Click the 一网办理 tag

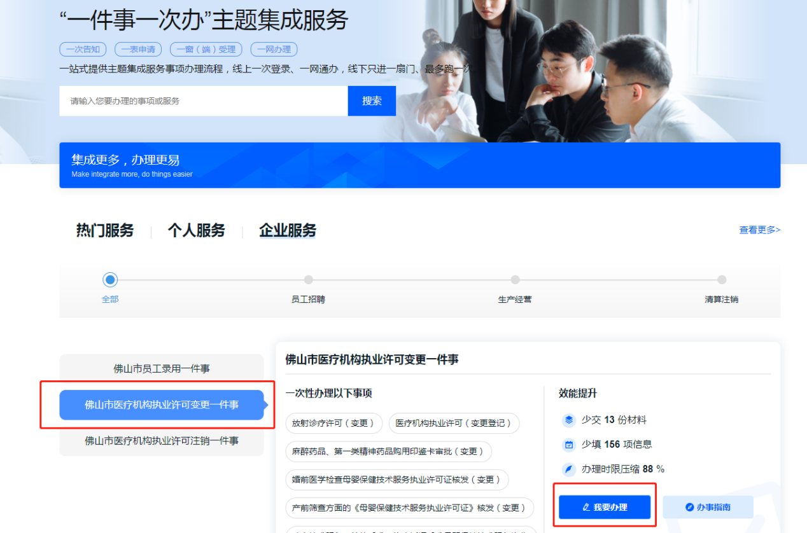click(274, 49)
